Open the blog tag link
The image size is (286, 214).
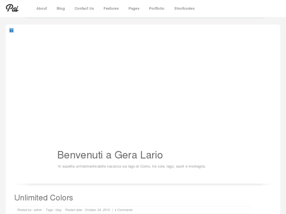[x=58, y=210]
